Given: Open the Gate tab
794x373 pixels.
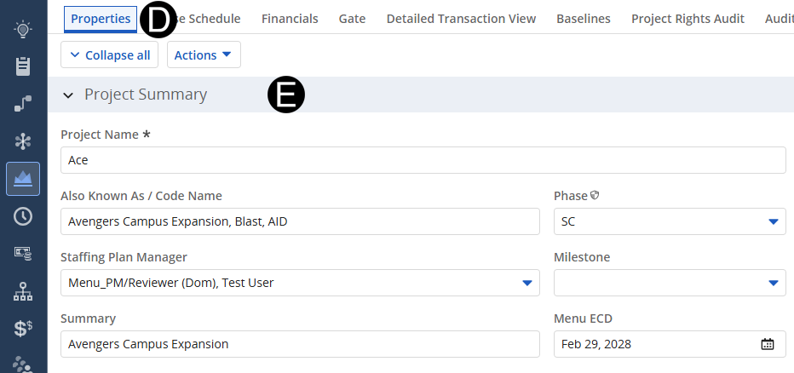Looking at the screenshot, I should point(352,19).
